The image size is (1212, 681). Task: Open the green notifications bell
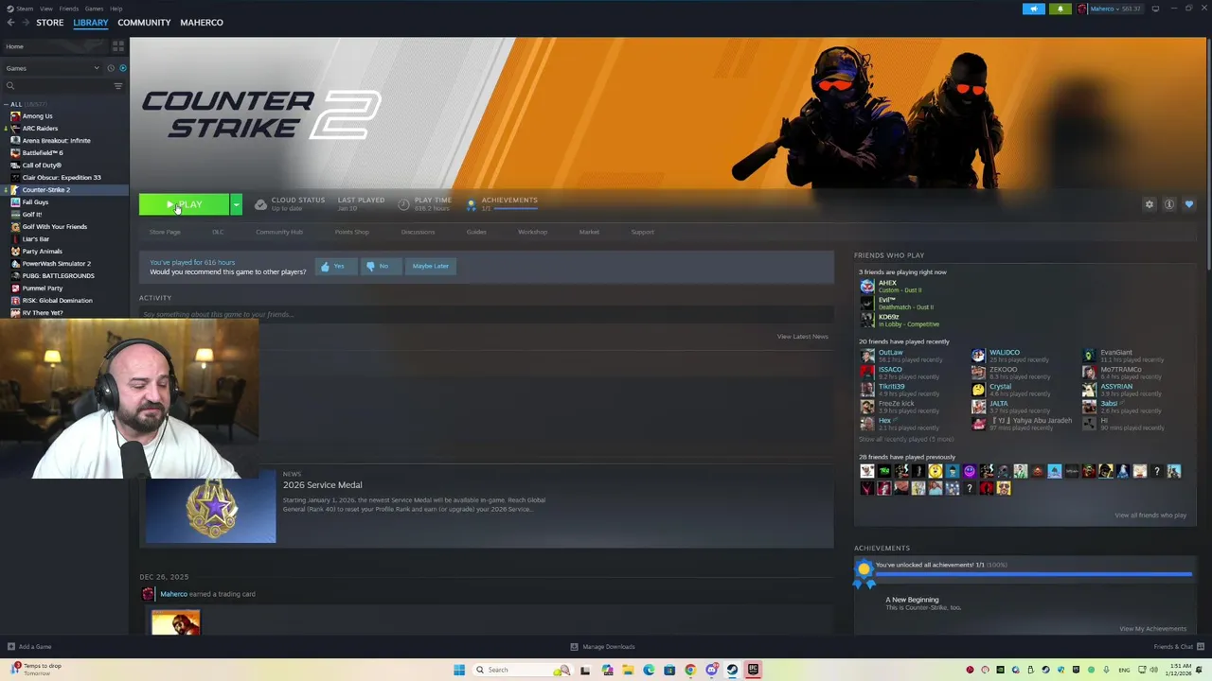(1060, 9)
